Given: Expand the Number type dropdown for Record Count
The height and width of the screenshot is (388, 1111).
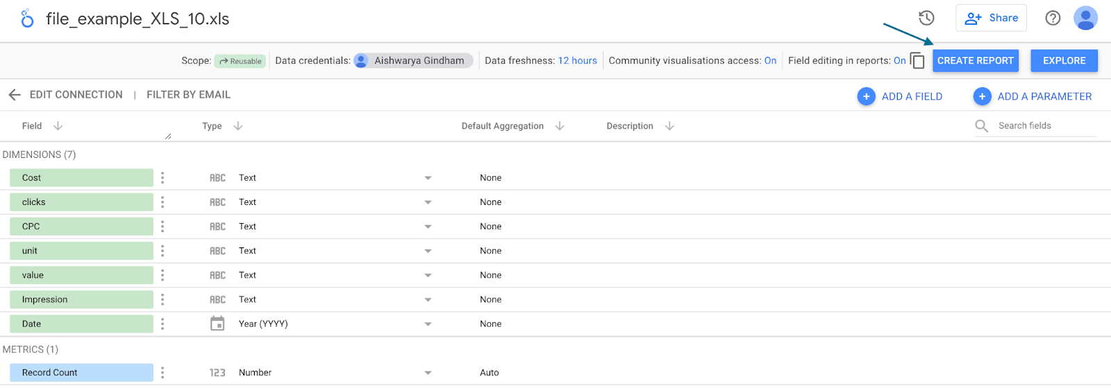Looking at the screenshot, I should click(428, 373).
